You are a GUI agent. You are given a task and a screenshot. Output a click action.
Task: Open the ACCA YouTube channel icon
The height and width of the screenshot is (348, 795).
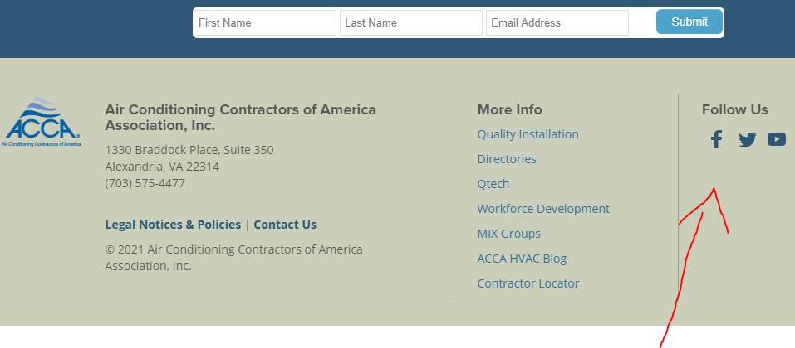(x=776, y=139)
